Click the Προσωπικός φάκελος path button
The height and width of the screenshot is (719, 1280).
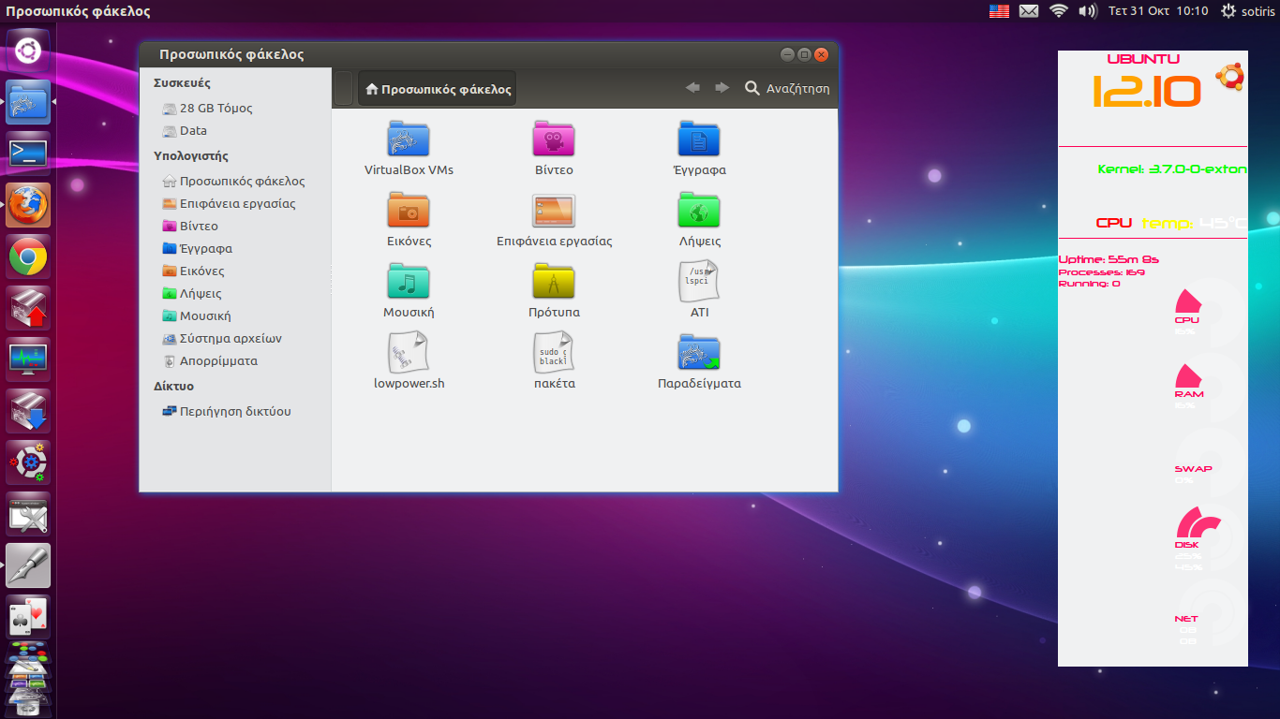[438, 89]
